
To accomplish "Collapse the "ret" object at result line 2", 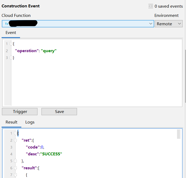I will [x=15, y=140].
